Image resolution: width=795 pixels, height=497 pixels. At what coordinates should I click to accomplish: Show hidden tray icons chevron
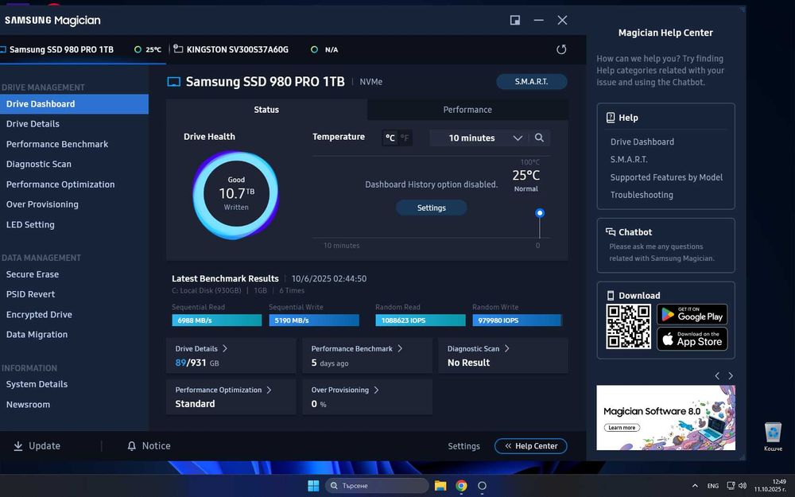695,485
